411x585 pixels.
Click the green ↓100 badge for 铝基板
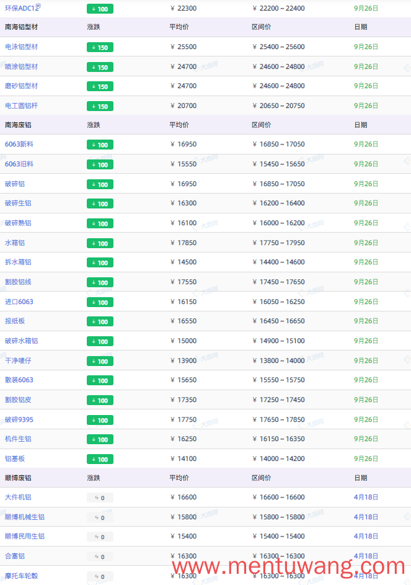click(100, 459)
